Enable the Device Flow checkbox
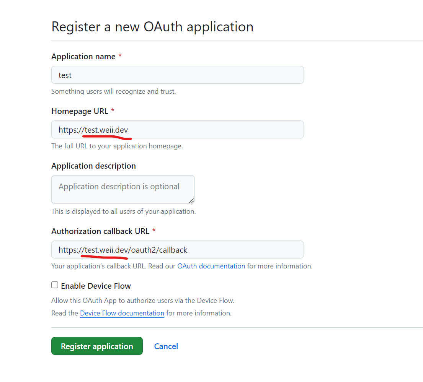 pyautogui.click(x=55, y=285)
